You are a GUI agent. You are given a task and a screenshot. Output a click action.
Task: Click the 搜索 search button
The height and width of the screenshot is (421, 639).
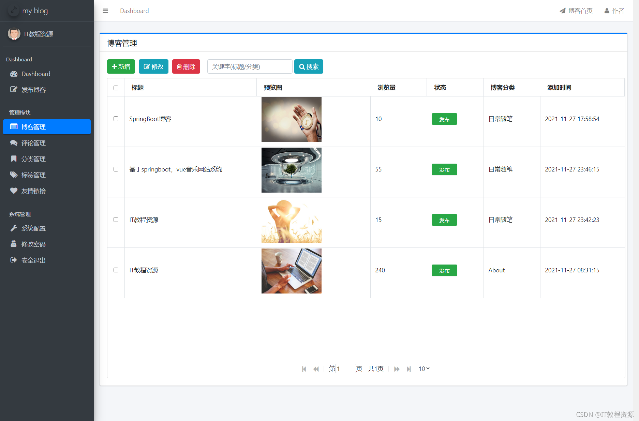point(309,66)
